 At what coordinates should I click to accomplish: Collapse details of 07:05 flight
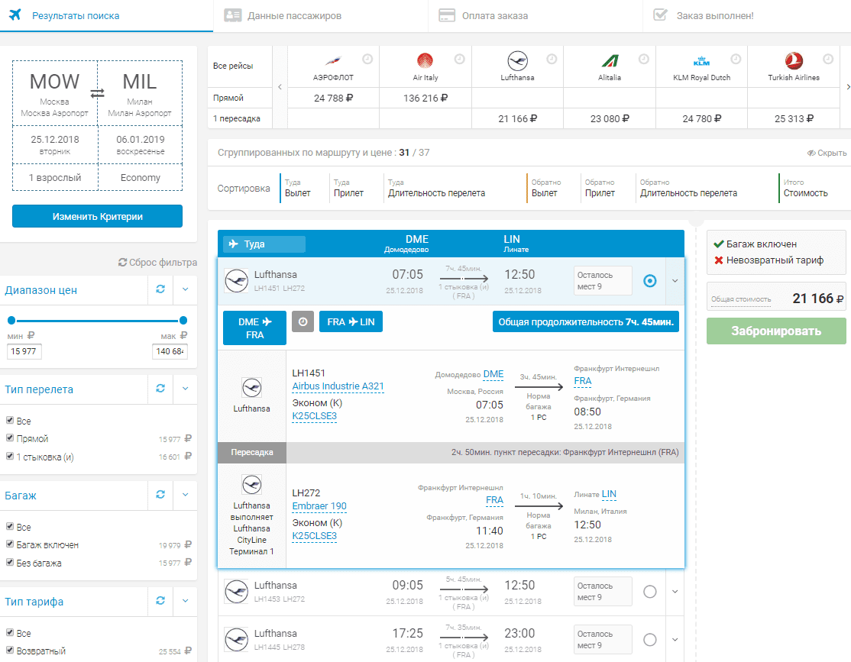(x=675, y=281)
